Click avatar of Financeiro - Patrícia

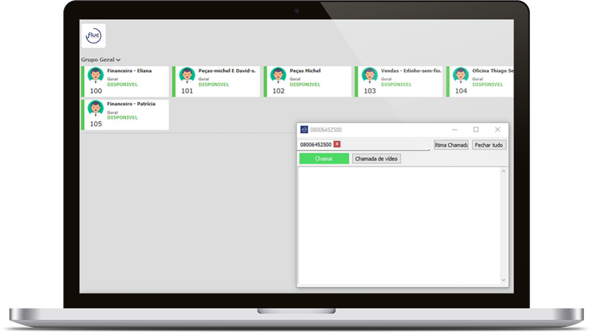(x=95, y=109)
